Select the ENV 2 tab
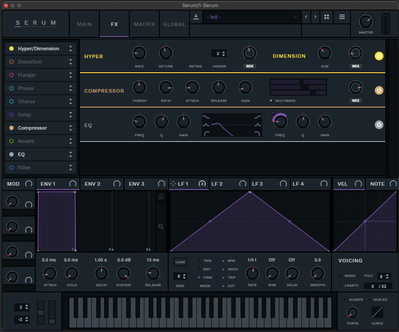Viewport: 399px width, 332px height. (102, 184)
